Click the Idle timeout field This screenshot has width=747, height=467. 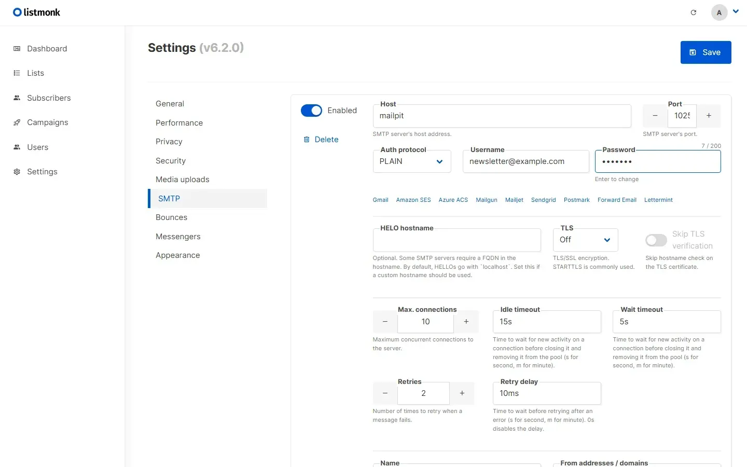pyautogui.click(x=547, y=322)
